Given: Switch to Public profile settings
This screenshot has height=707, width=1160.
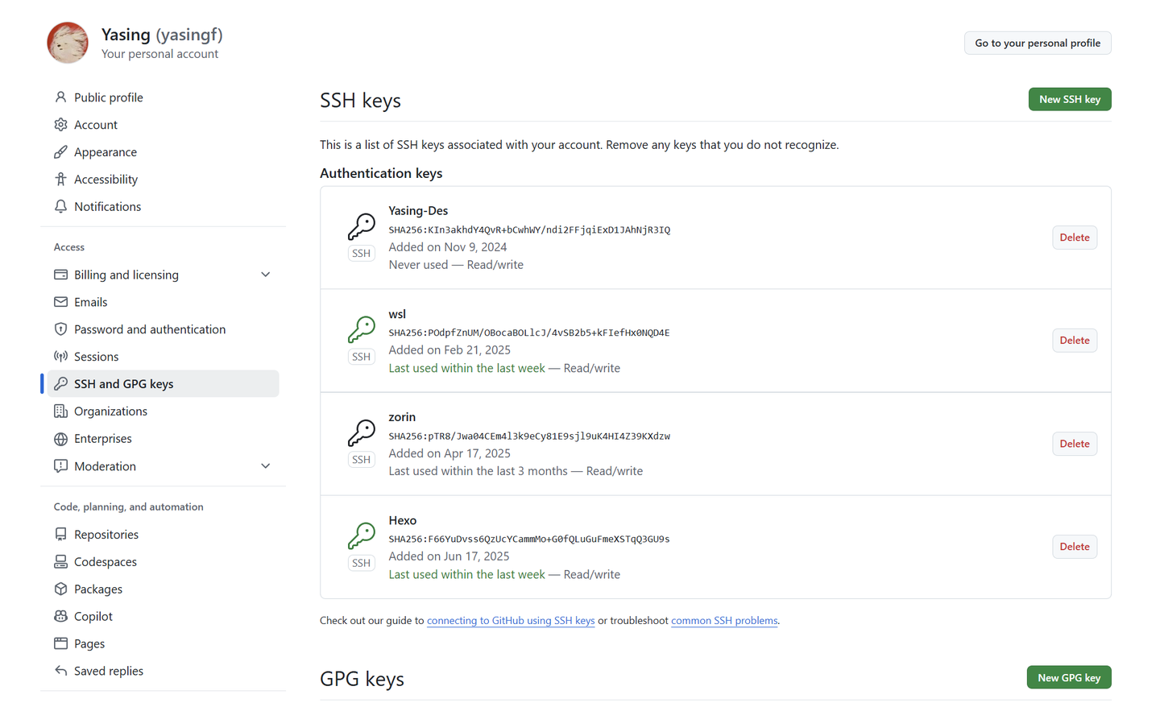Looking at the screenshot, I should tap(107, 97).
